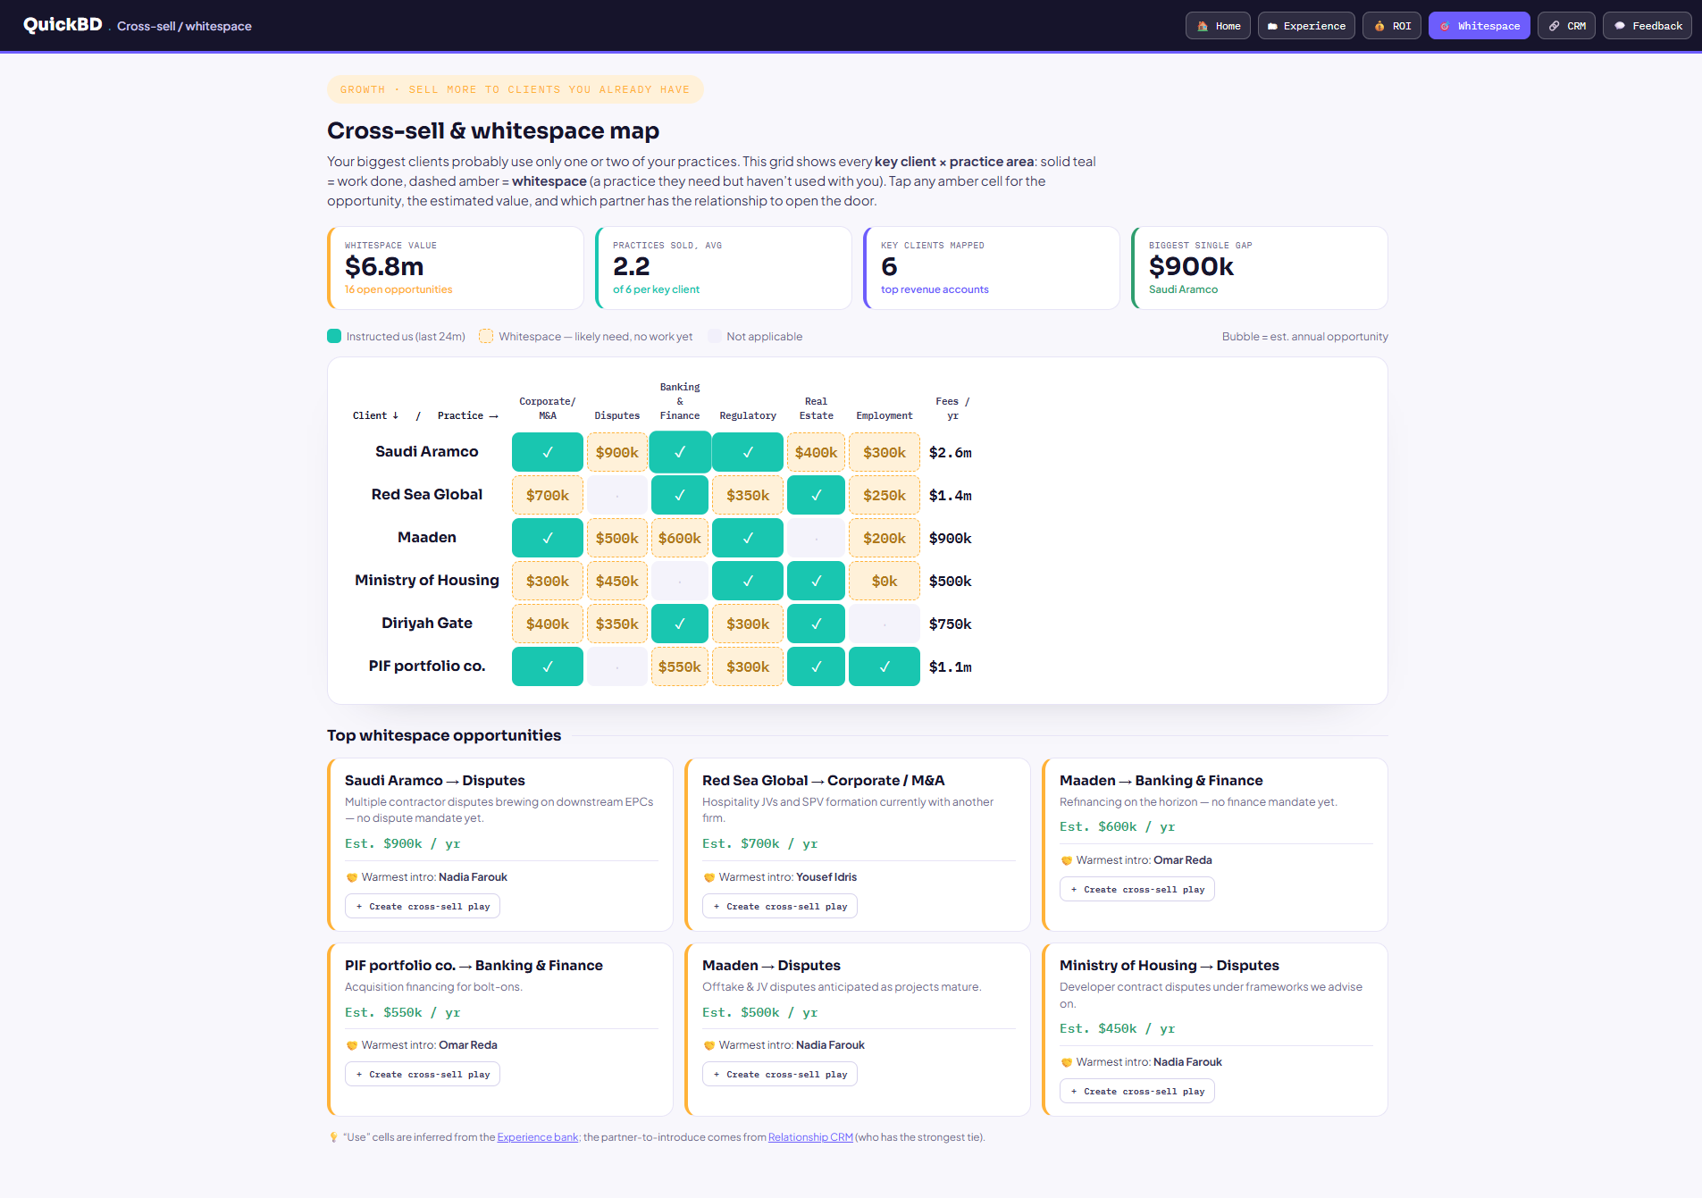Switch to the CRM nav tab
The width and height of the screenshot is (1702, 1198).
click(x=1566, y=26)
